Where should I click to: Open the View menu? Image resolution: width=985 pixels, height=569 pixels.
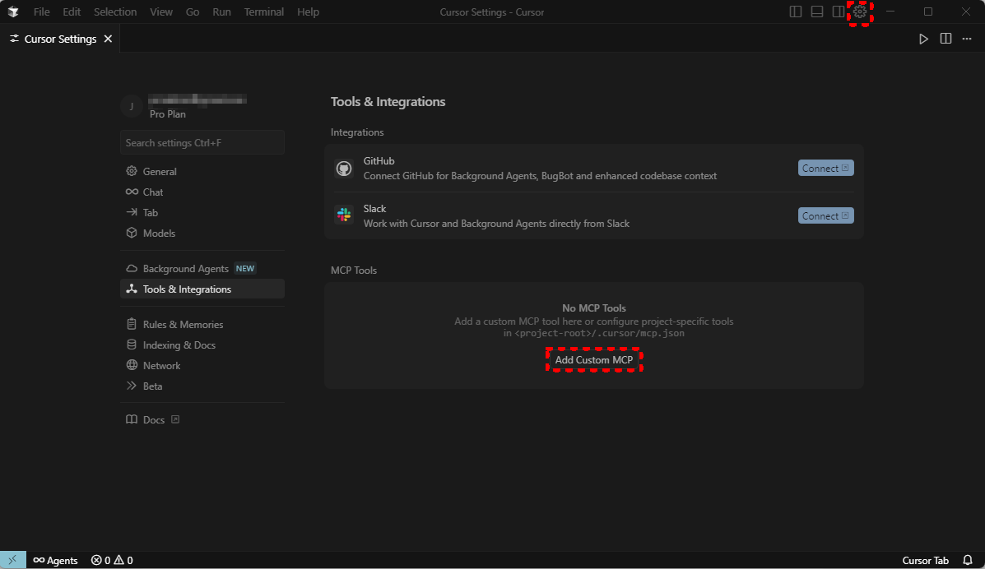[161, 12]
